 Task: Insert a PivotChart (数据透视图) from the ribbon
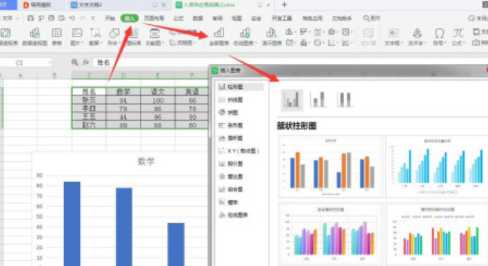pos(35,37)
